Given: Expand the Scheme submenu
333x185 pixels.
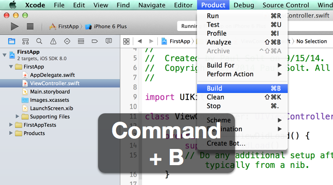Looking at the screenshot, I should coord(242,120).
